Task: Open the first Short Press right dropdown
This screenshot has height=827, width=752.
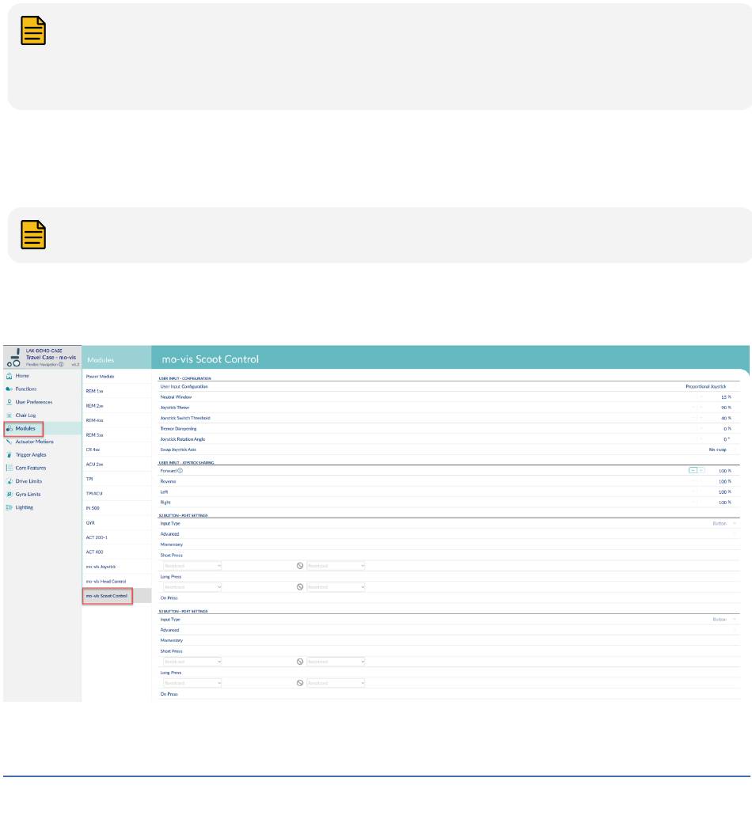Action: (x=336, y=566)
